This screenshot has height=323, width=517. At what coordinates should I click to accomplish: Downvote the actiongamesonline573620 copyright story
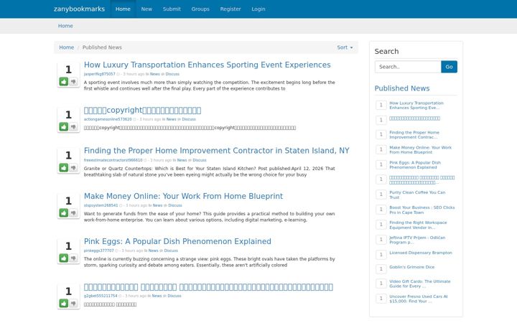click(73, 127)
